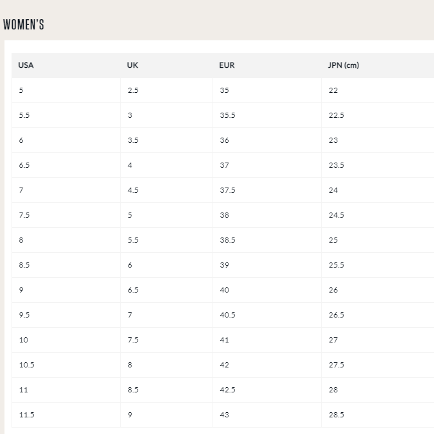Click the EUR size 43 cell
Screen dimensions: 434x434
pyautogui.click(x=224, y=415)
